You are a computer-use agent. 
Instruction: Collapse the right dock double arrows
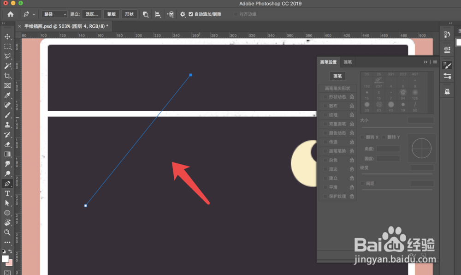[450, 23]
